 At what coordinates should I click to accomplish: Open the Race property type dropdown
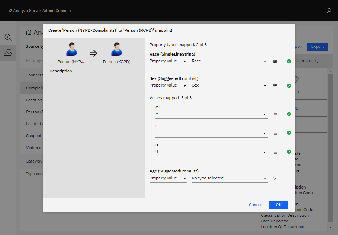(229, 61)
